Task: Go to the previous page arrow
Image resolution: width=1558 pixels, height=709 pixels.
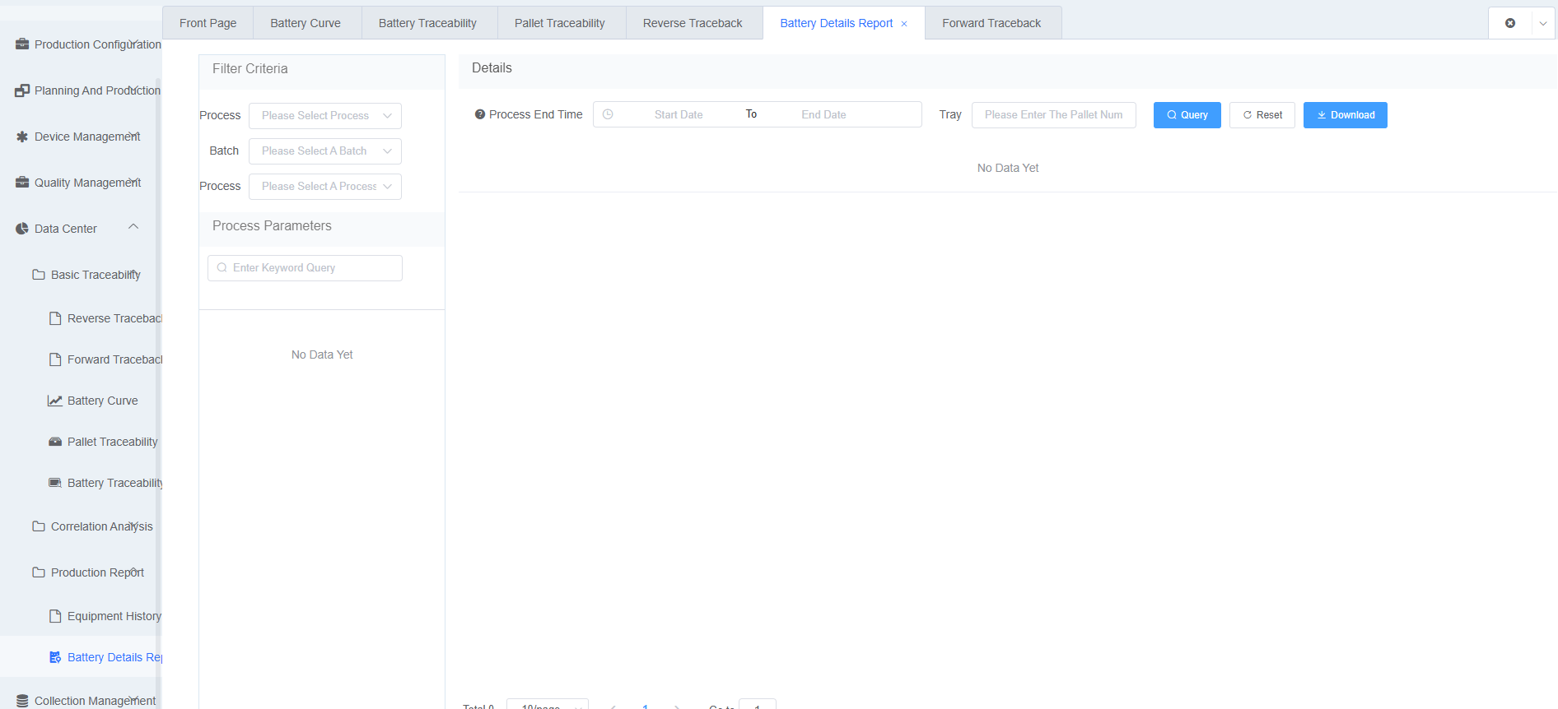Action: click(x=613, y=706)
